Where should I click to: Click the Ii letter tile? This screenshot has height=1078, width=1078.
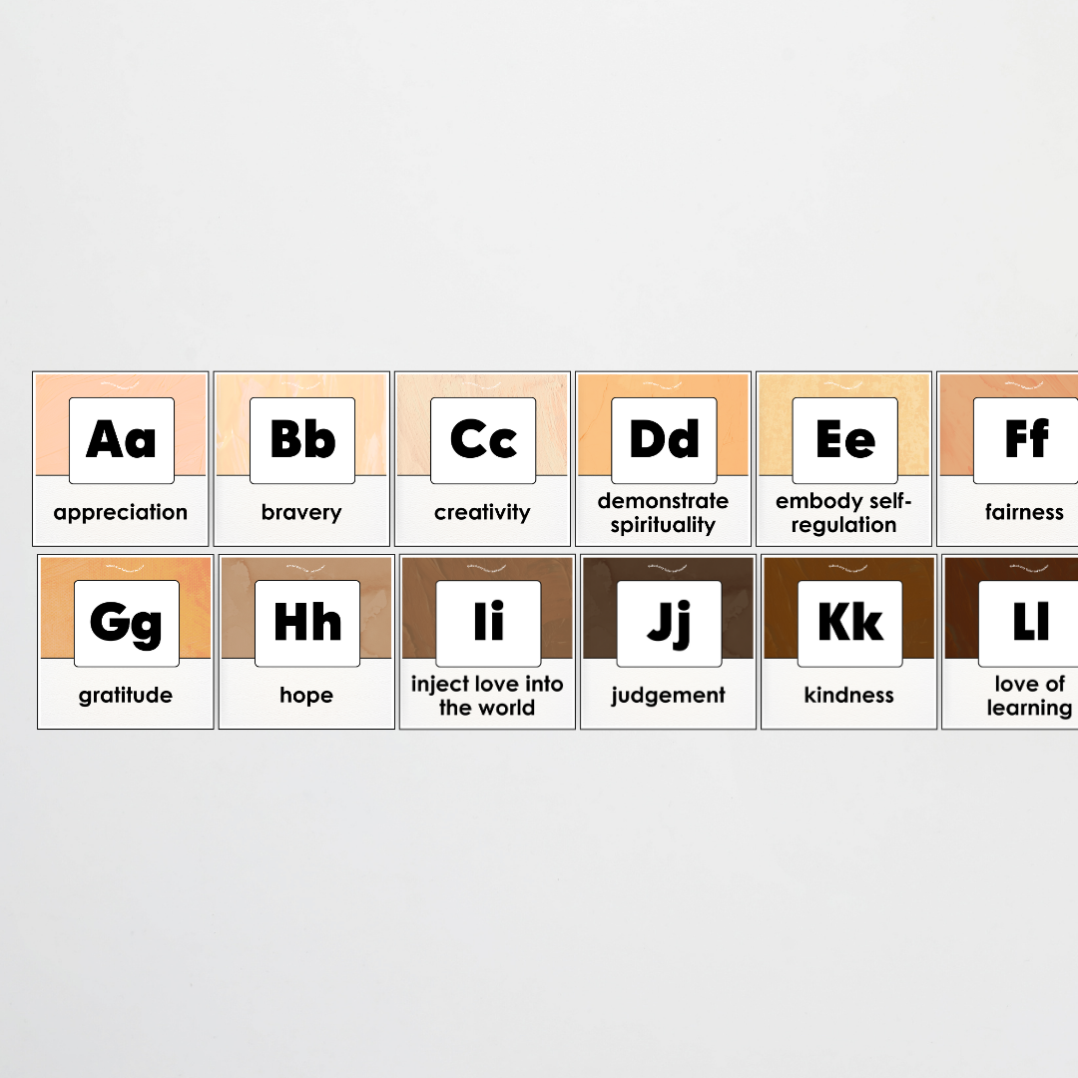coord(488,620)
